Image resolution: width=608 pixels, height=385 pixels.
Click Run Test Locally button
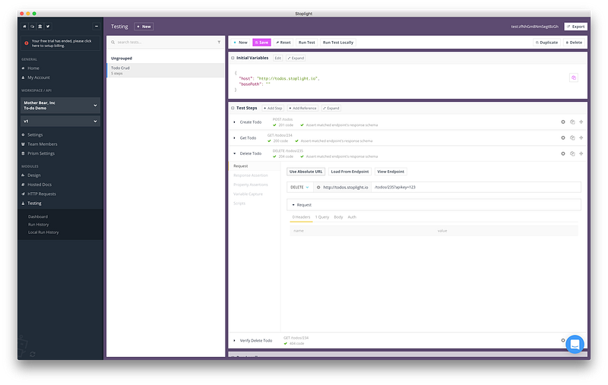coord(338,43)
